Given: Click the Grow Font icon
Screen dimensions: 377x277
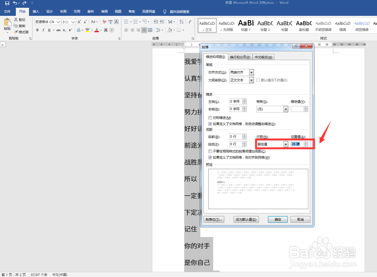Looking at the screenshot, I should click(79, 22).
